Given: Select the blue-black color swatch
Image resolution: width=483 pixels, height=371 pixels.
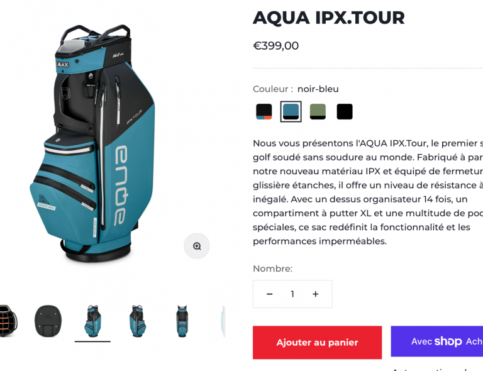Looking at the screenshot, I should (291, 111).
